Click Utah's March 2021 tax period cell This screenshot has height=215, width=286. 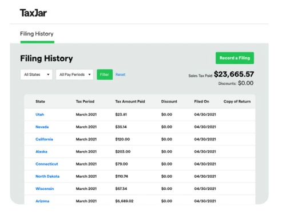[86, 115]
